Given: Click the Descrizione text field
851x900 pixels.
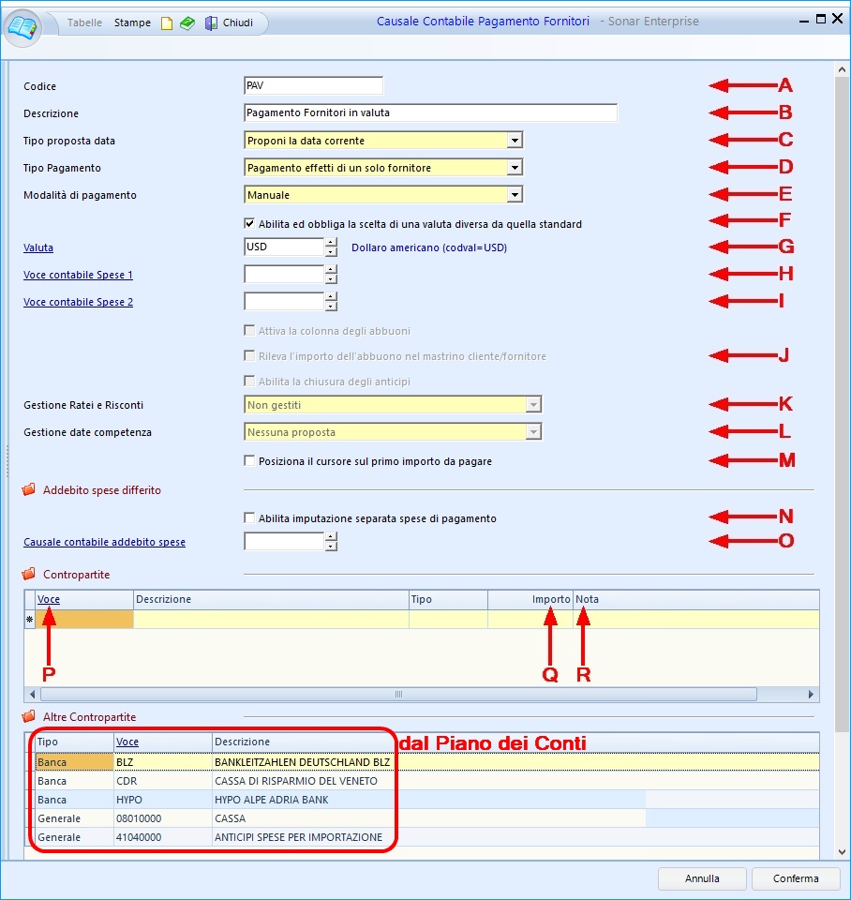Looking at the screenshot, I should (x=429, y=113).
